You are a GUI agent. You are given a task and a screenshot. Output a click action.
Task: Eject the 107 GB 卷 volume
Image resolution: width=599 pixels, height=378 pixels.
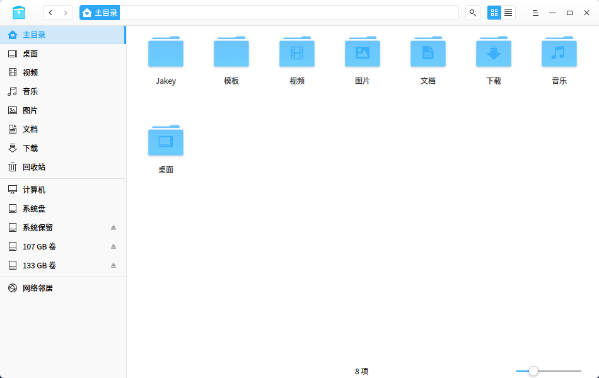113,247
